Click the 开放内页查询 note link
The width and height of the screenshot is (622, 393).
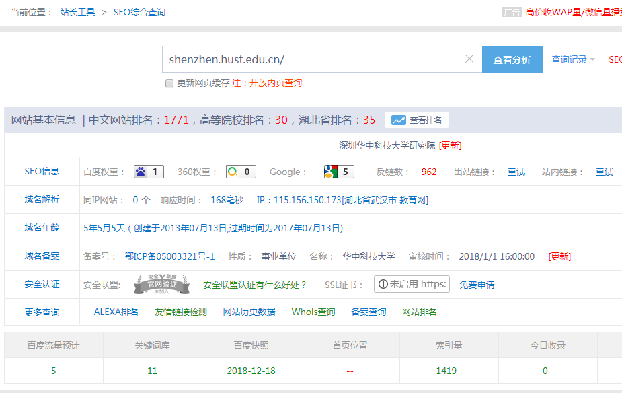276,83
